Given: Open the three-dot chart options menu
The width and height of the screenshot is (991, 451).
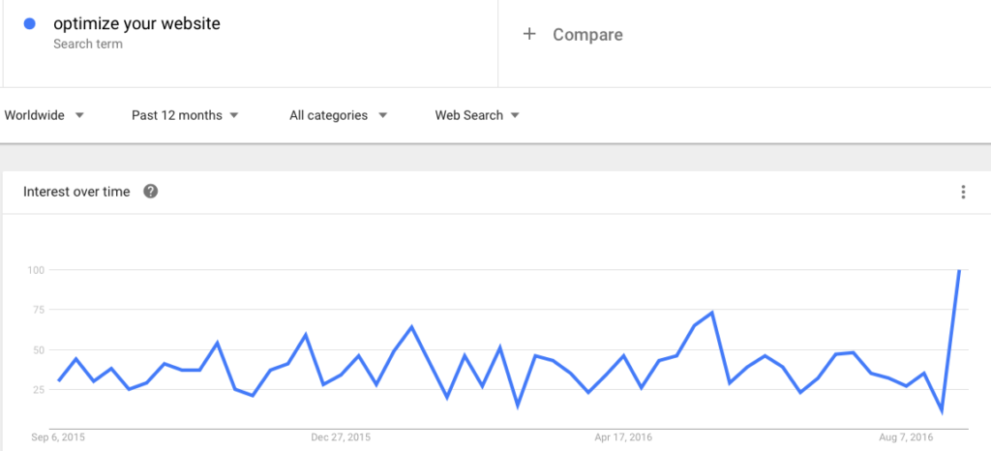Looking at the screenshot, I should tap(963, 192).
